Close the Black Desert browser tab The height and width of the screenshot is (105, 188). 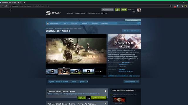click(21, 2)
